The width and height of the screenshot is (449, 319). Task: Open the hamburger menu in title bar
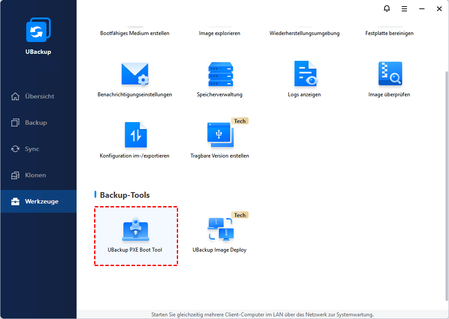point(404,8)
